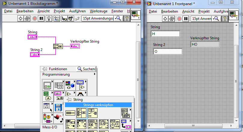Viewport: 243px width, 132px height.
Task: Click Abort Execution in Blockdiagramm toolbar
Action: (x=35, y=19)
